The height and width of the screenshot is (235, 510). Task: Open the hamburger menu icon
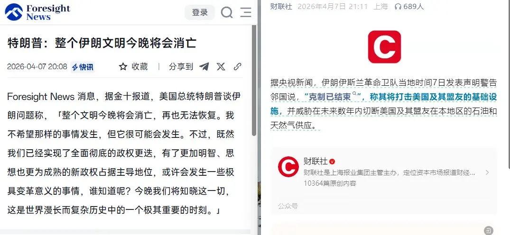[246, 12]
